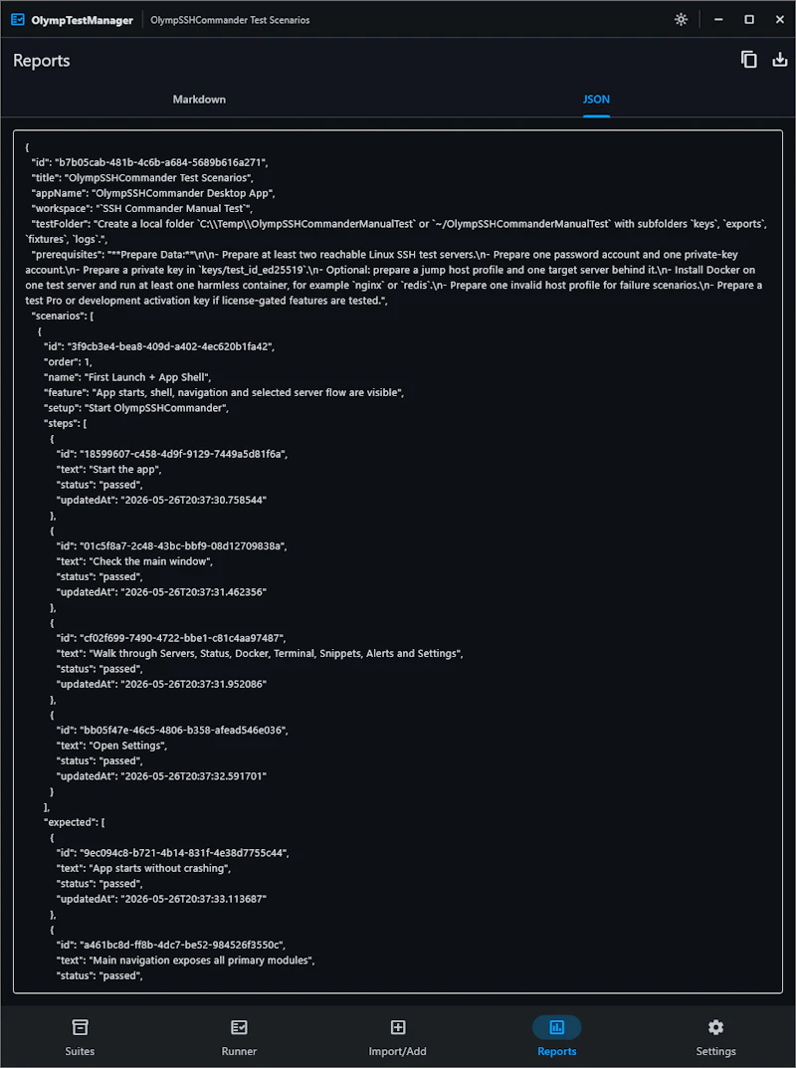
Task: Copy the report to clipboard
Action: tap(749, 60)
